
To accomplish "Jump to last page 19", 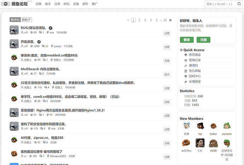I will click(x=165, y=20).
